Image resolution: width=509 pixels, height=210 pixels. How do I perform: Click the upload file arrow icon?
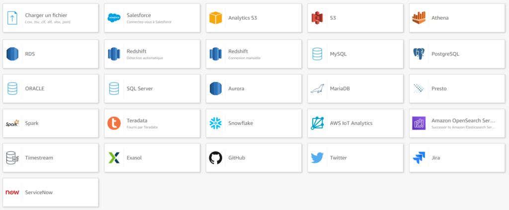click(x=12, y=18)
